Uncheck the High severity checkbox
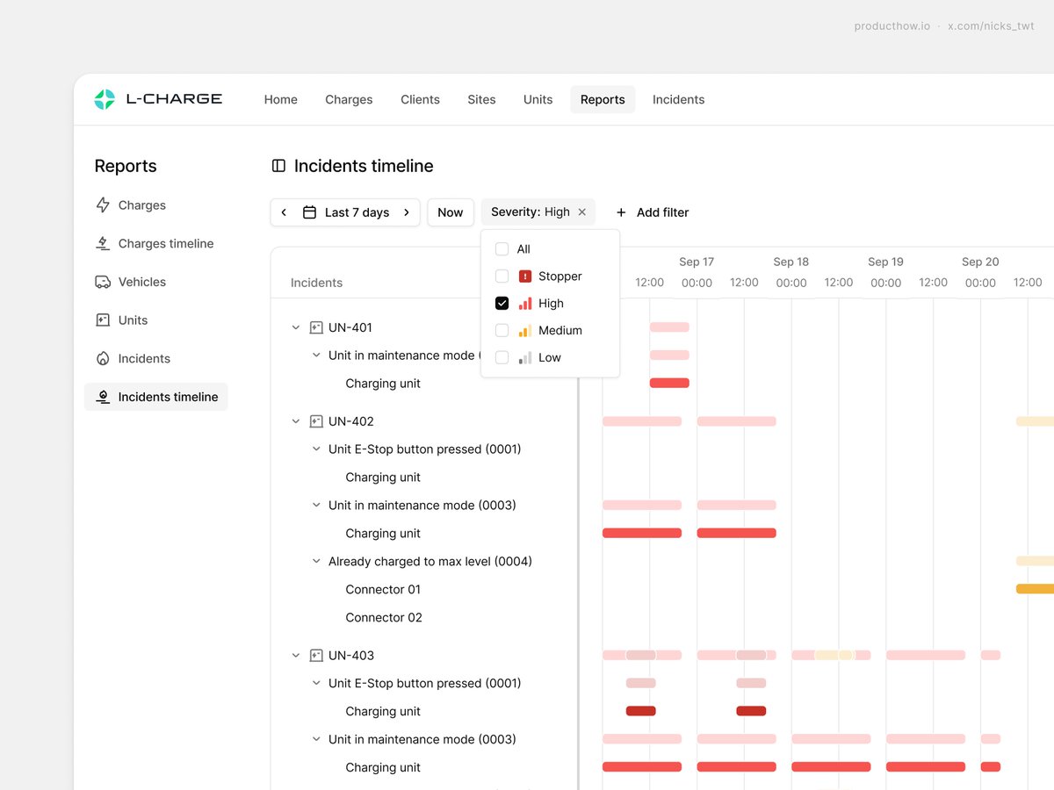 tap(502, 304)
